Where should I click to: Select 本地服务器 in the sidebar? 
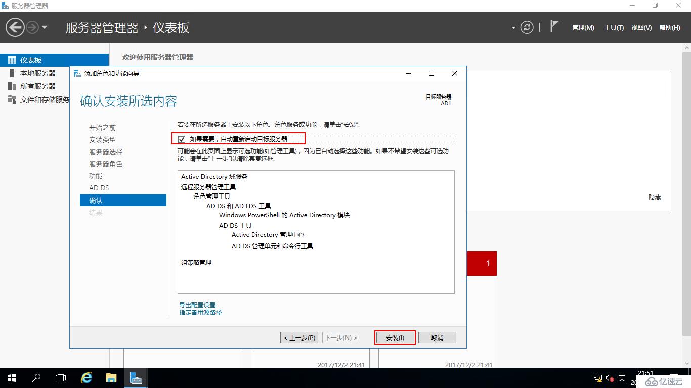click(38, 73)
